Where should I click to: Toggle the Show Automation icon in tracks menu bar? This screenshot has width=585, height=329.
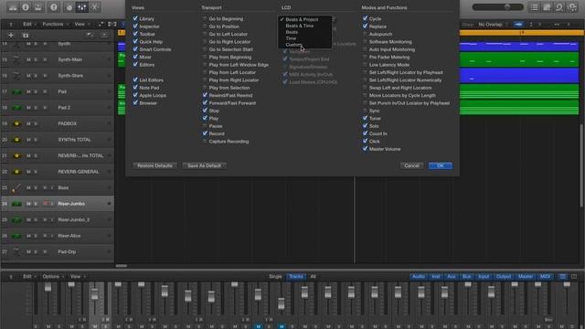[101, 25]
